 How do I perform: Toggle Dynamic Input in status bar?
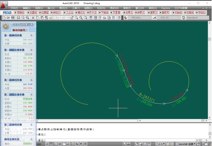(x=77, y=144)
